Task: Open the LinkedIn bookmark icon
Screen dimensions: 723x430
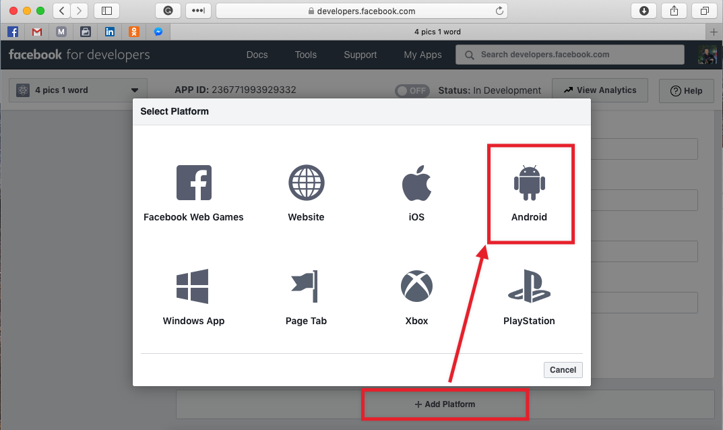Action: click(110, 32)
